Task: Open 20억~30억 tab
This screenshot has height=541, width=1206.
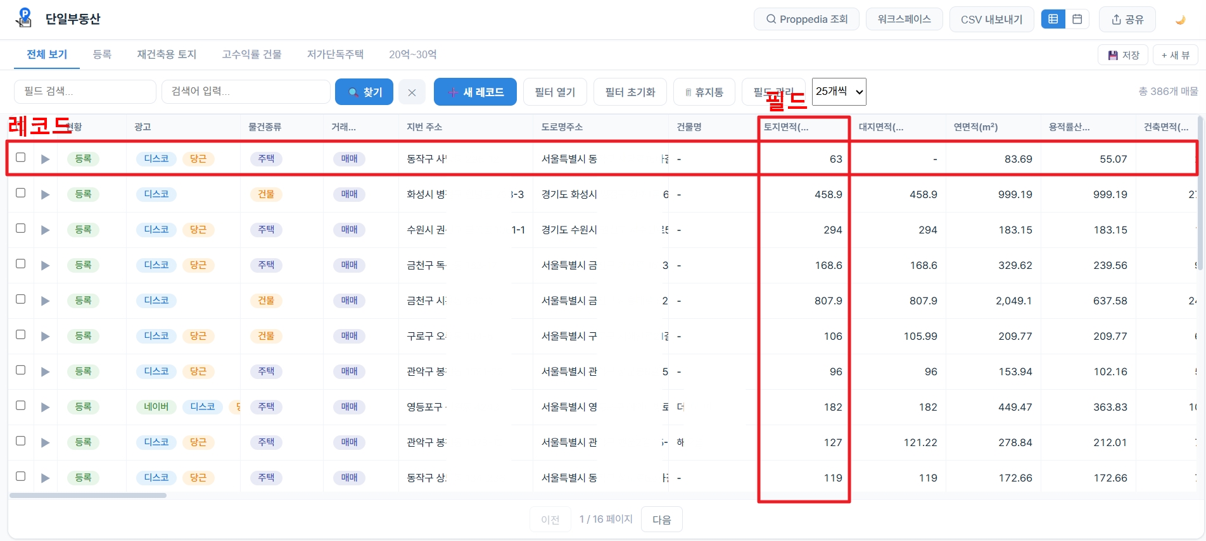Action: [x=413, y=54]
